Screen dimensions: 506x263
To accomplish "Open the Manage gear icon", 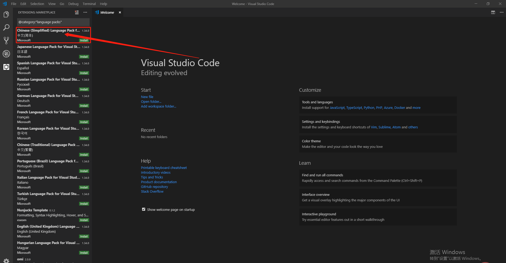I will click(6, 260).
